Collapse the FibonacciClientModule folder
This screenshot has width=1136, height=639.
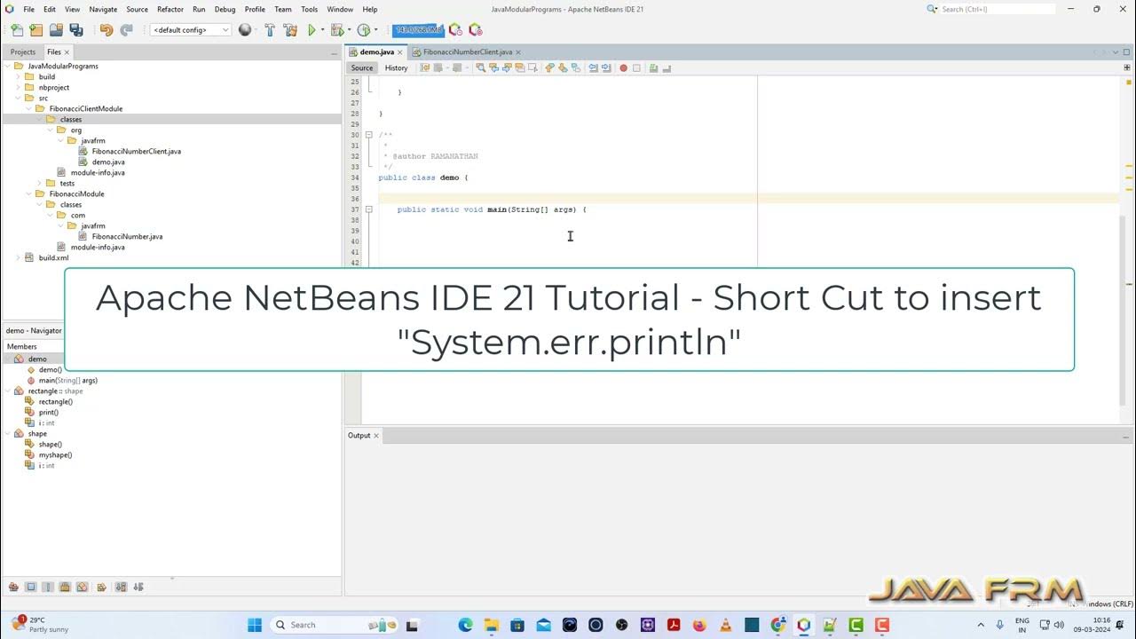(28, 109)
